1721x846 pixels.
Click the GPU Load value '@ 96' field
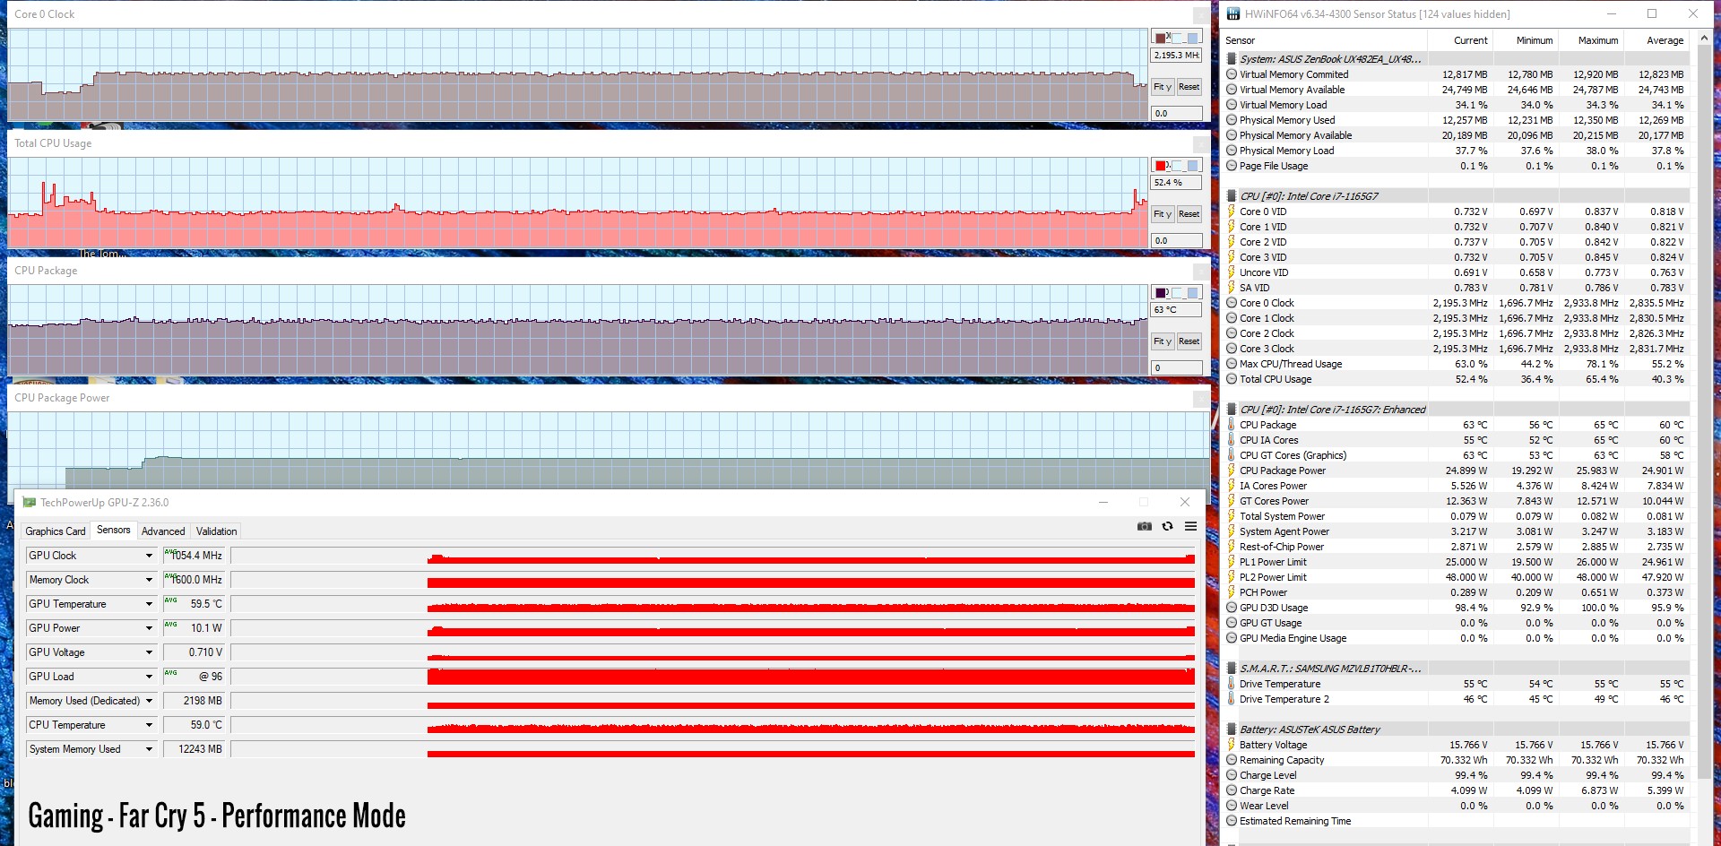tap(195, 677)
